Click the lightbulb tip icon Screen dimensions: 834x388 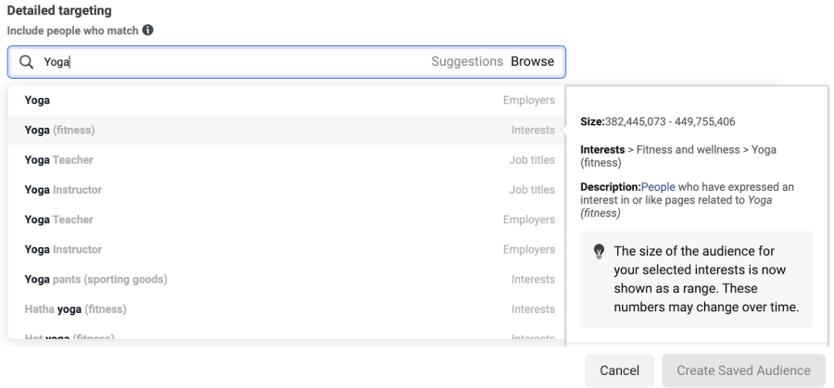coord(600,251)
